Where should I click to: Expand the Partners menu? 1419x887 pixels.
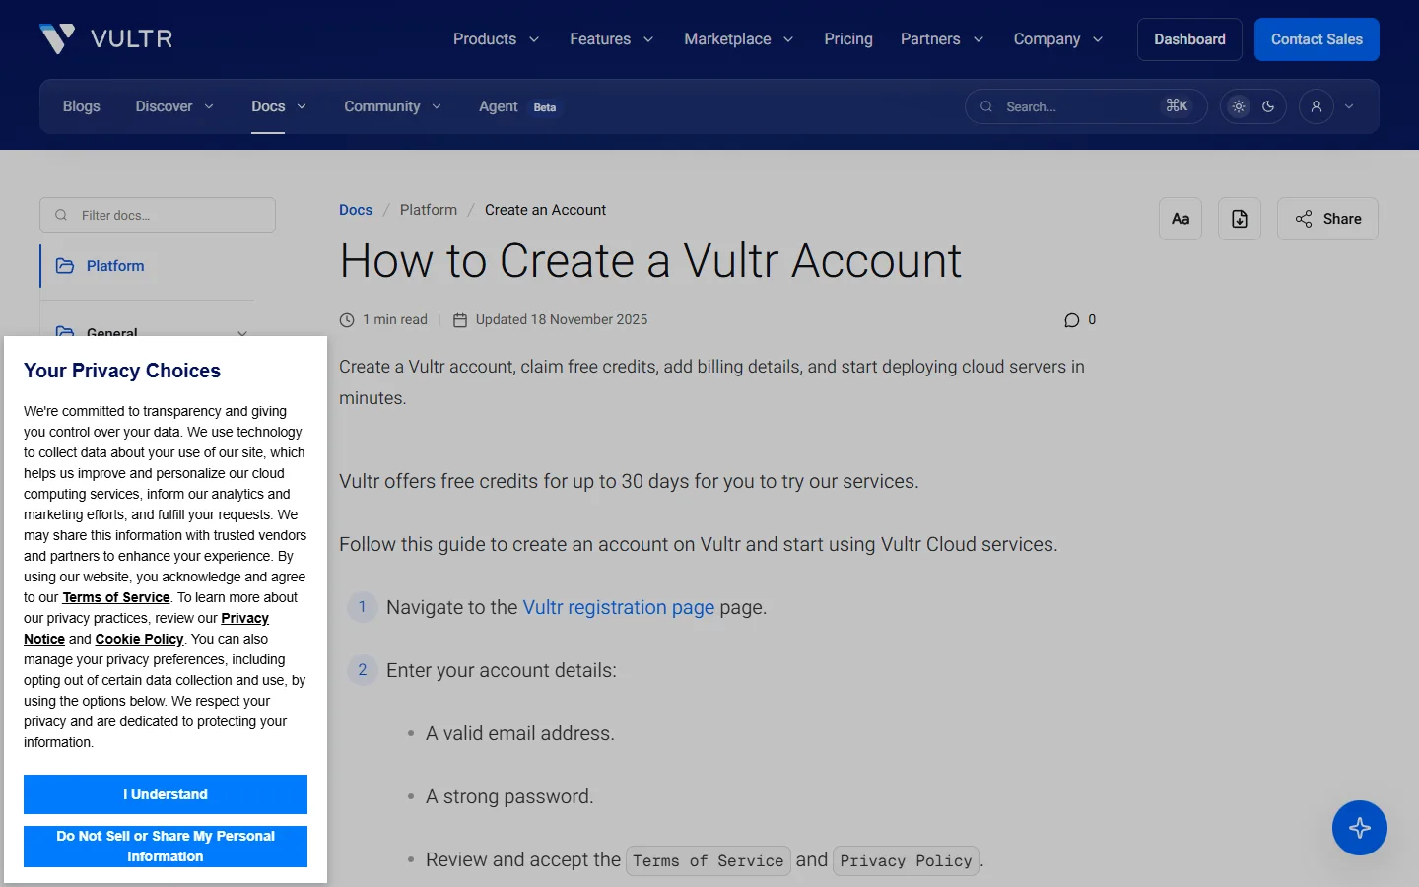pyautogui.click(x=941, y=39)
